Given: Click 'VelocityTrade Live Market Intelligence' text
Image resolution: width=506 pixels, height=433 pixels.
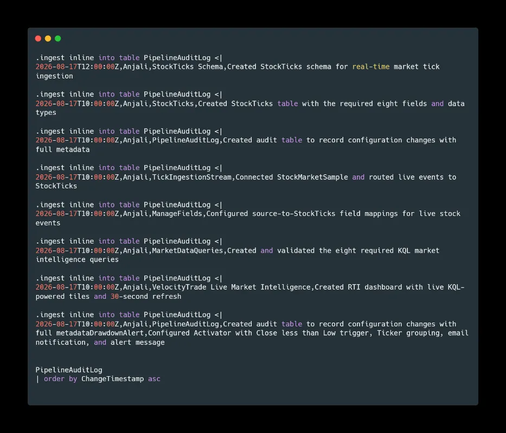Looking at the screenshot, I should (x=231, y=287).
